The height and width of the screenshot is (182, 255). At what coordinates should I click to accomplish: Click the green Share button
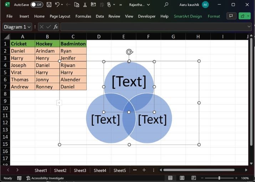[x=243, y=16]
